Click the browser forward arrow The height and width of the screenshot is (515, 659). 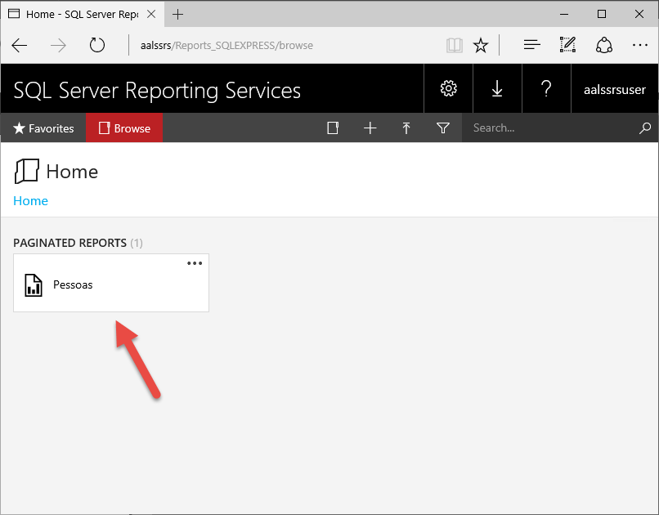coord(58,45)
